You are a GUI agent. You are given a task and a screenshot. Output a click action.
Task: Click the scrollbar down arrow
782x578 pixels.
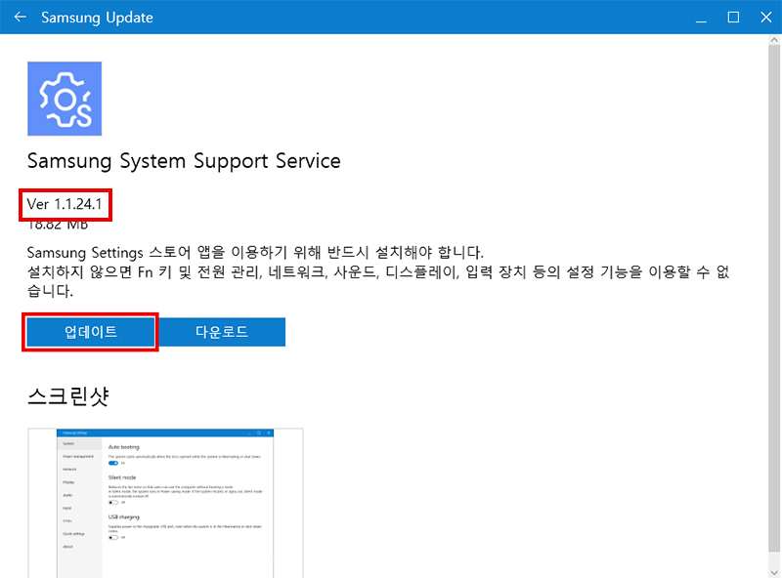774,572
